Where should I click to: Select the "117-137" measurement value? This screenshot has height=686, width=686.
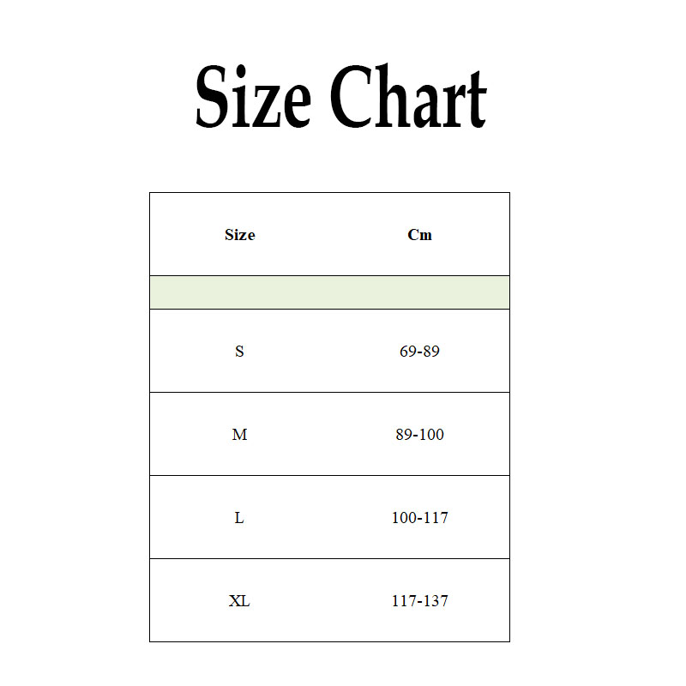tap(419, 601)
